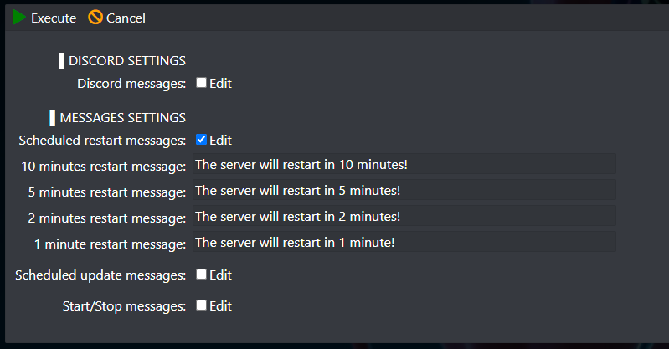Enable the Start/Stop messages checkbox

click(202, 305)
